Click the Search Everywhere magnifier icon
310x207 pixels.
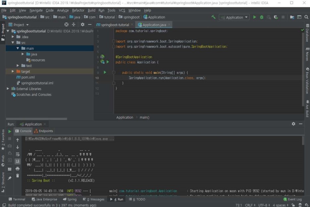pyautogui.click(x=306, y=17)
